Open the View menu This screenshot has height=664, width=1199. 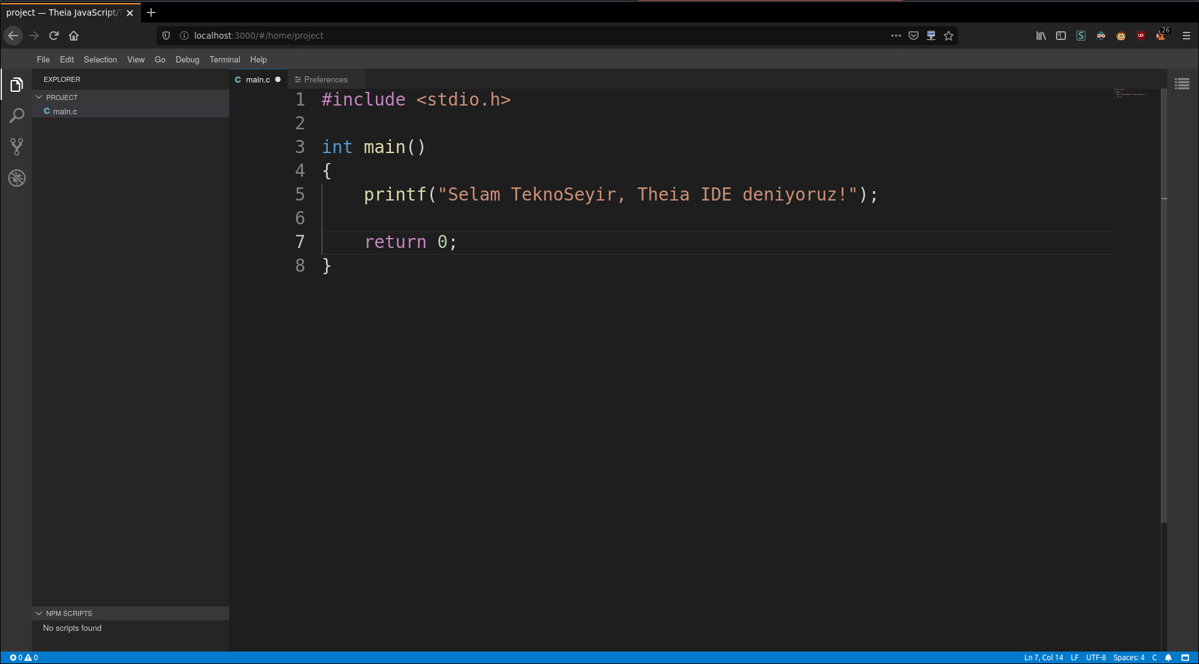click(136, 59)
